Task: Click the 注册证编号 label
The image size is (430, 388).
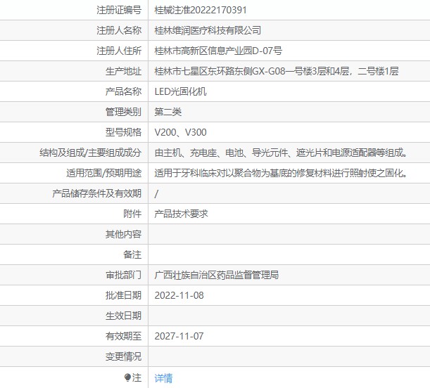Action: coord(119,10)
